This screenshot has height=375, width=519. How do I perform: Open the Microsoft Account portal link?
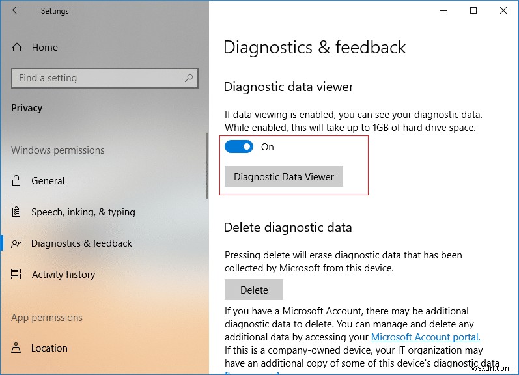425,337
